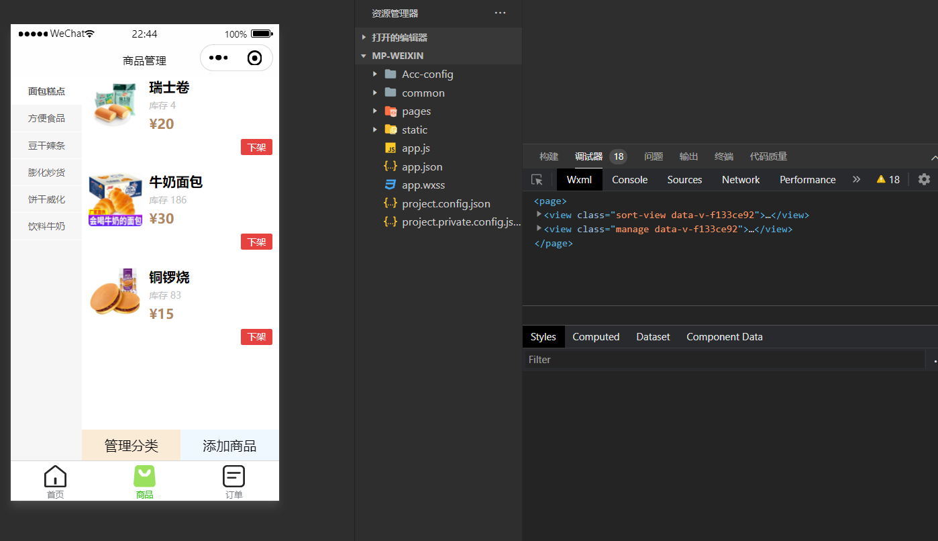Click the project.private.config.js file icon
This screenshot has height=541, width=938.
pos(390,222)
